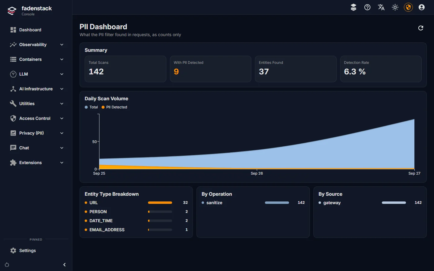The image size is (434, 271).
Task: Click the Dashboard grid icon in sidebar
Action: [x=13, y=30]
